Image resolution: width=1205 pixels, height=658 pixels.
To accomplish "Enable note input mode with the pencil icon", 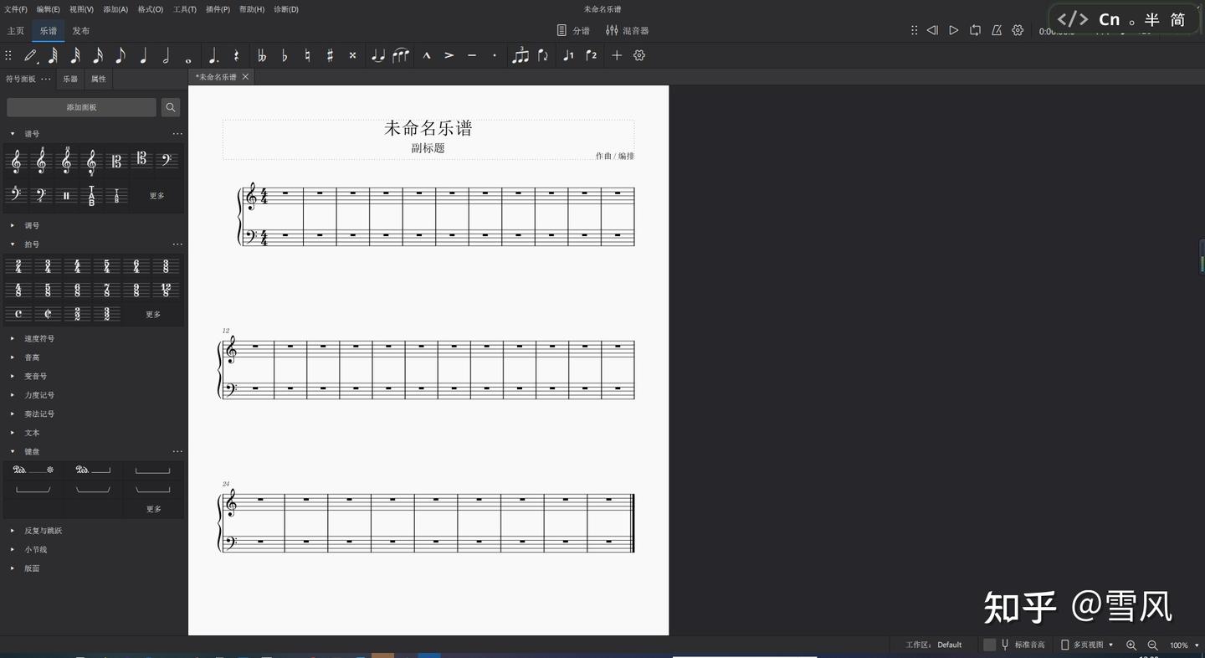I will point(31,55).
